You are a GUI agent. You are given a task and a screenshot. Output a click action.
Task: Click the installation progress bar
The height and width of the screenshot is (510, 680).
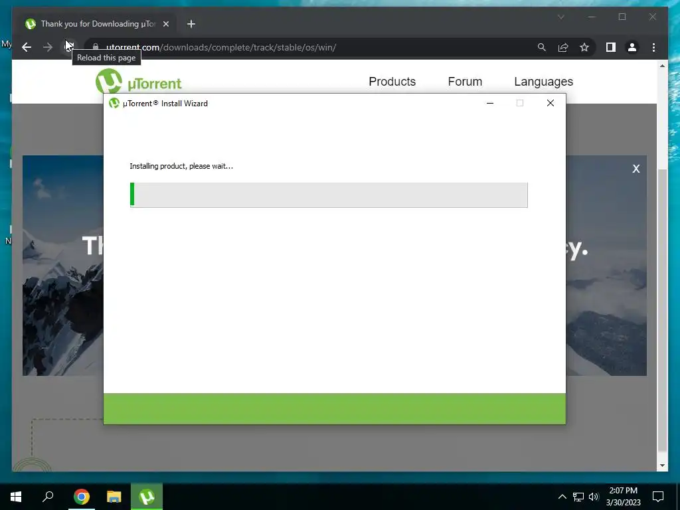coord(329,195)
